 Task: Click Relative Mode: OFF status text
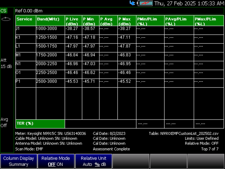tap(202, 143)
